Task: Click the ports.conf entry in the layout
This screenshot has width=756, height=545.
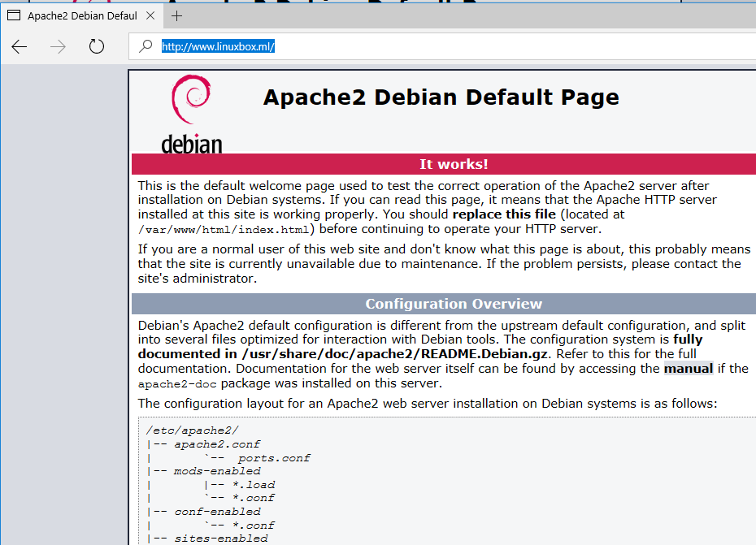Action: click(274, 458)
